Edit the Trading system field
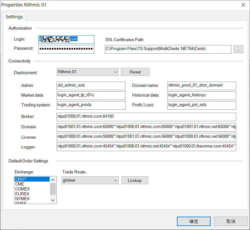The width and height of the screenshot is (250, 230). (91, 105)
